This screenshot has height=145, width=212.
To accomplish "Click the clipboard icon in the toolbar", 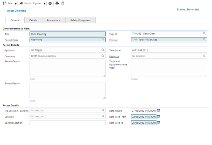I will tap(63, 3).
